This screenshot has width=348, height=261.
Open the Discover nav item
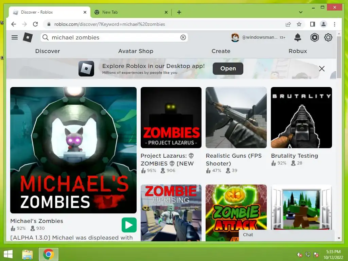pos(48,51)
